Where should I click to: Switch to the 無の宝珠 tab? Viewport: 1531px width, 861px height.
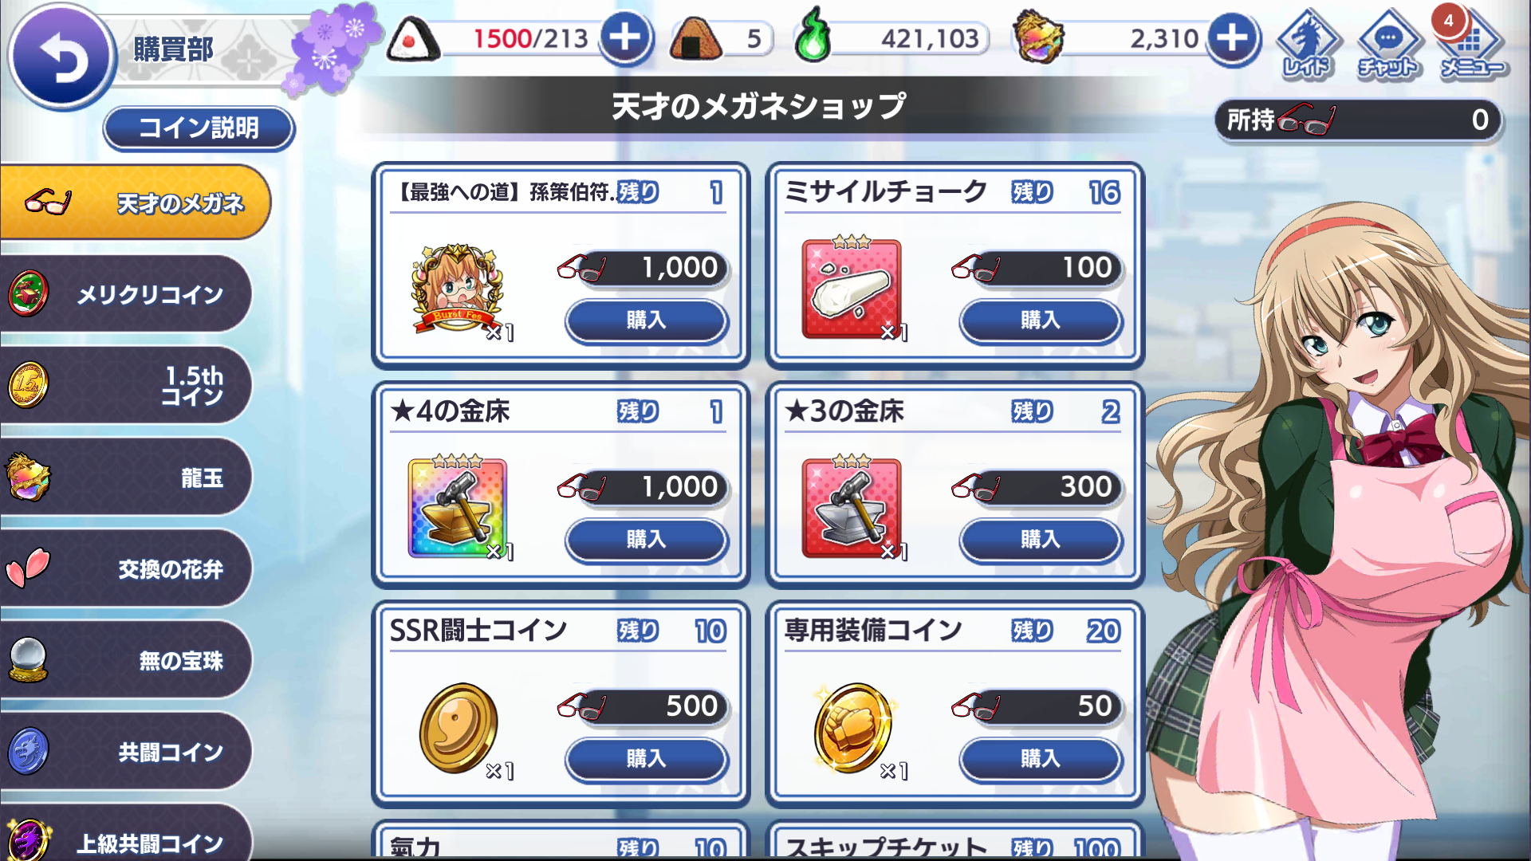126,660
